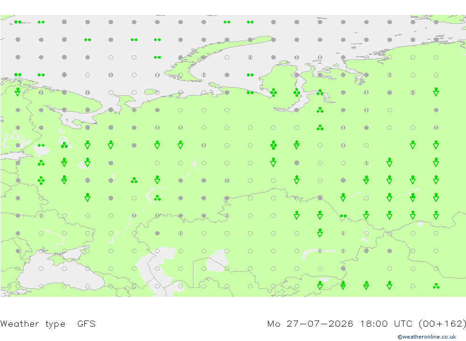Select the 'GFS' model label

click(x=86, y=323)
